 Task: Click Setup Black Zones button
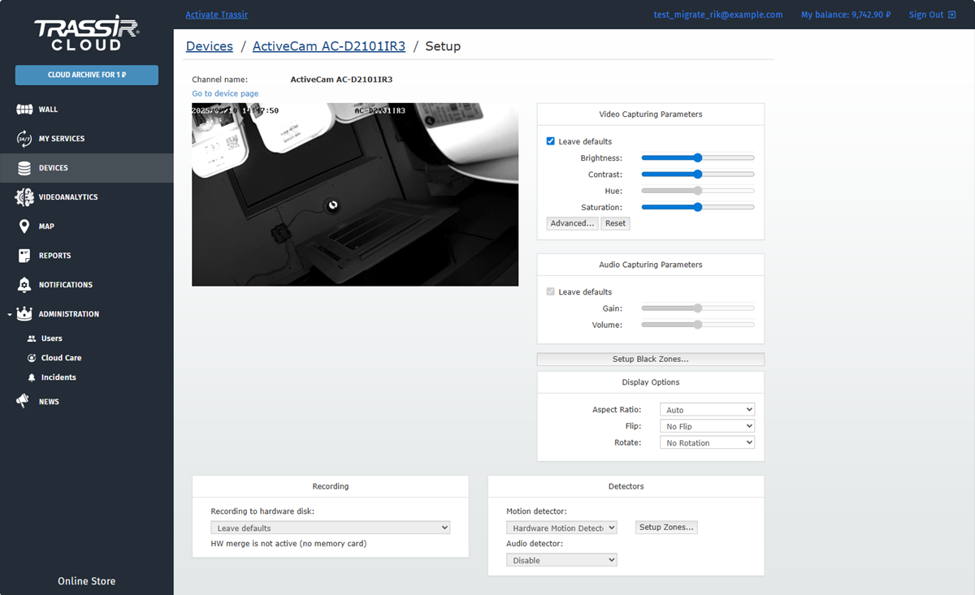(x=650, y=359)
